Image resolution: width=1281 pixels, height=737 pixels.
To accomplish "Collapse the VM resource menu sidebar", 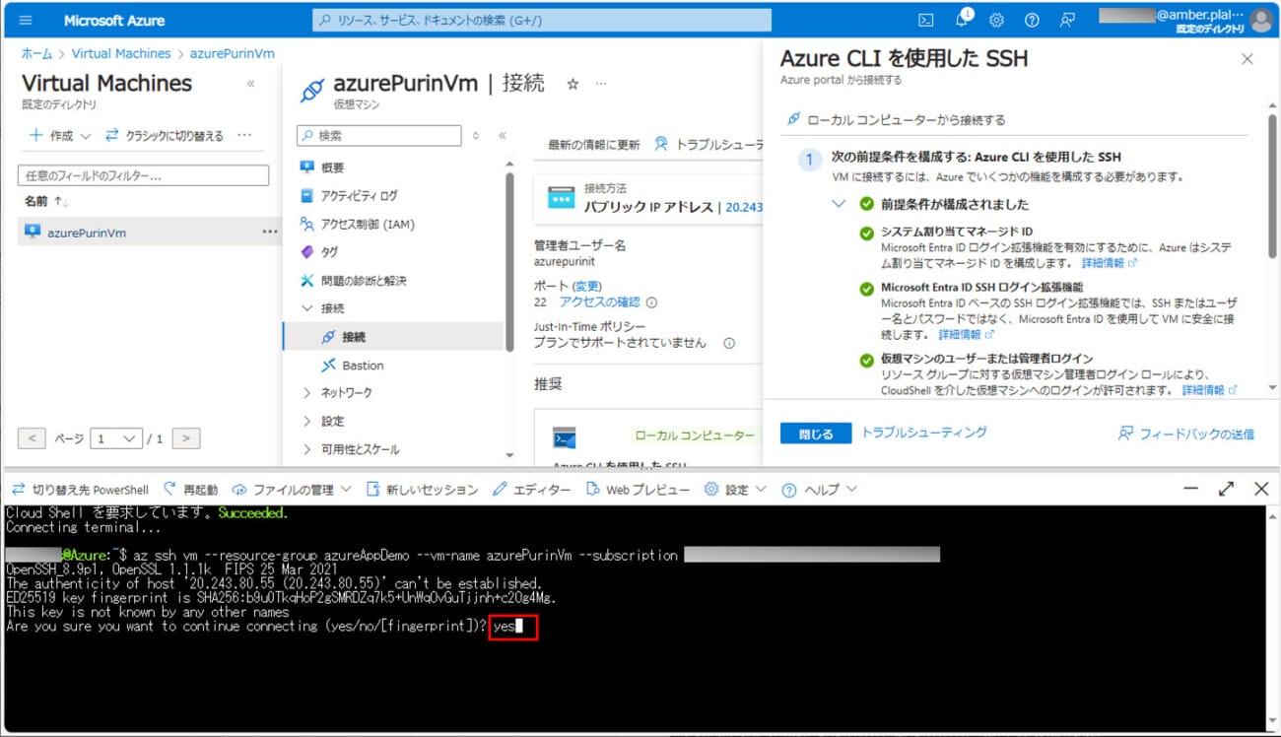I will click(502, 136).
